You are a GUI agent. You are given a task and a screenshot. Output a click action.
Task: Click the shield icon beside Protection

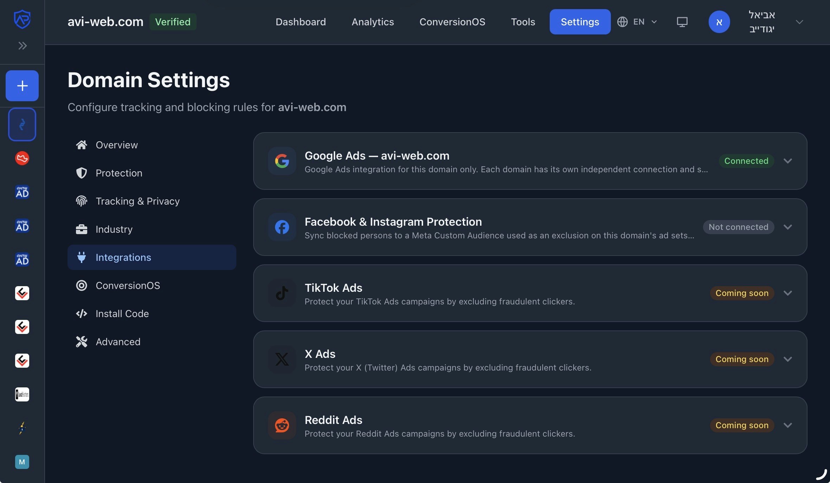click(82, 173)
